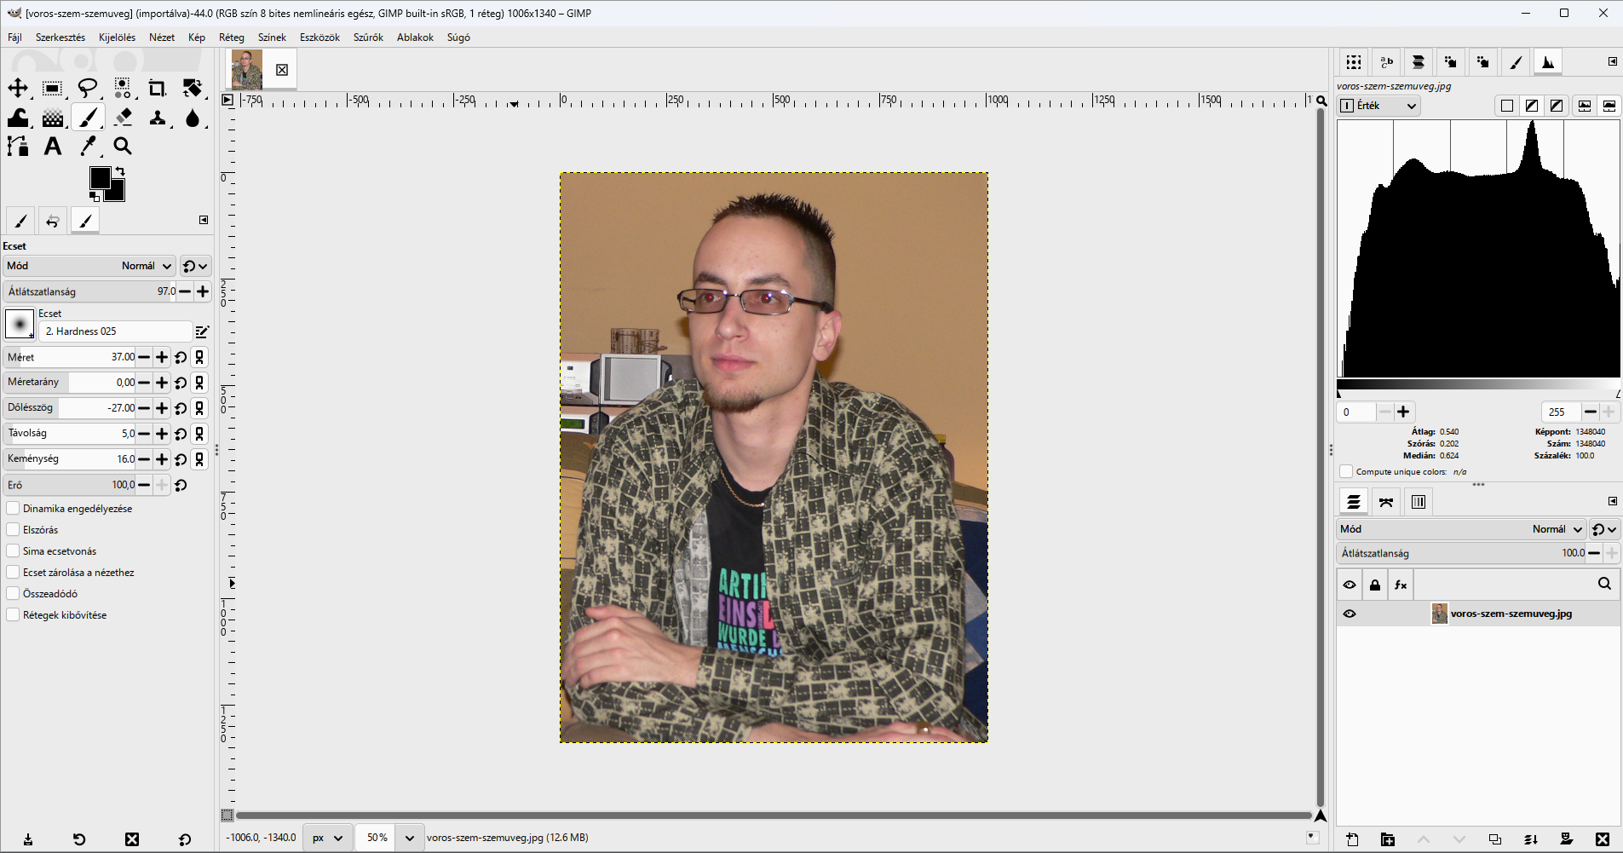Select the Smudge droplet tool

click(193, 117)
